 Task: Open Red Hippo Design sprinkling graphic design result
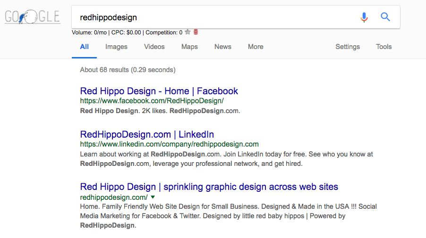point(209,187)
